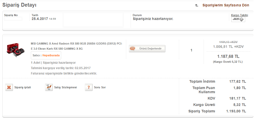Click the Sipariş Detayı heading
Viewport: 257px width, 118px height.
point(19,5)
